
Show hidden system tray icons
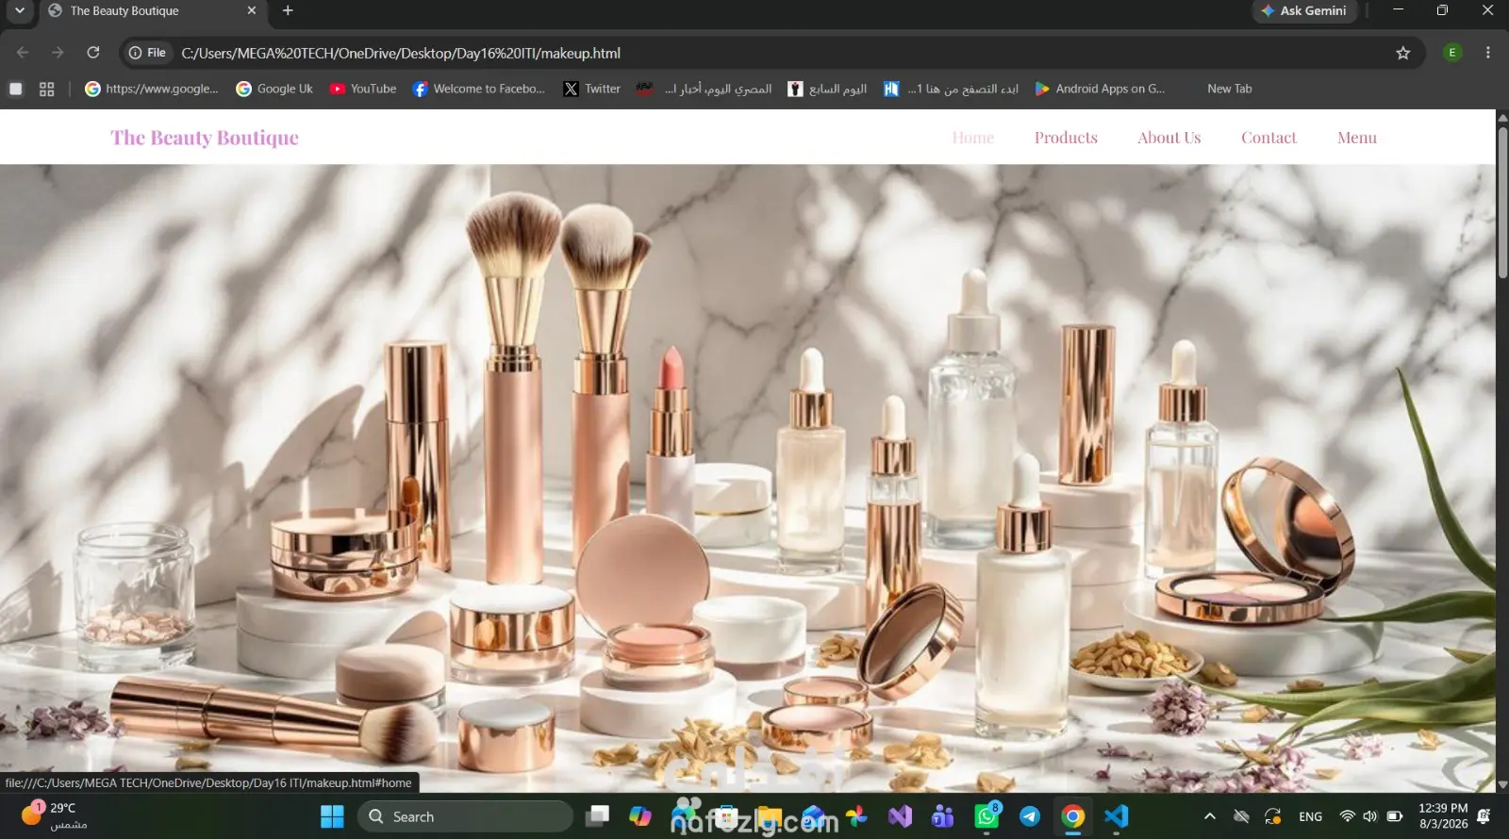tap(1209, 816)
